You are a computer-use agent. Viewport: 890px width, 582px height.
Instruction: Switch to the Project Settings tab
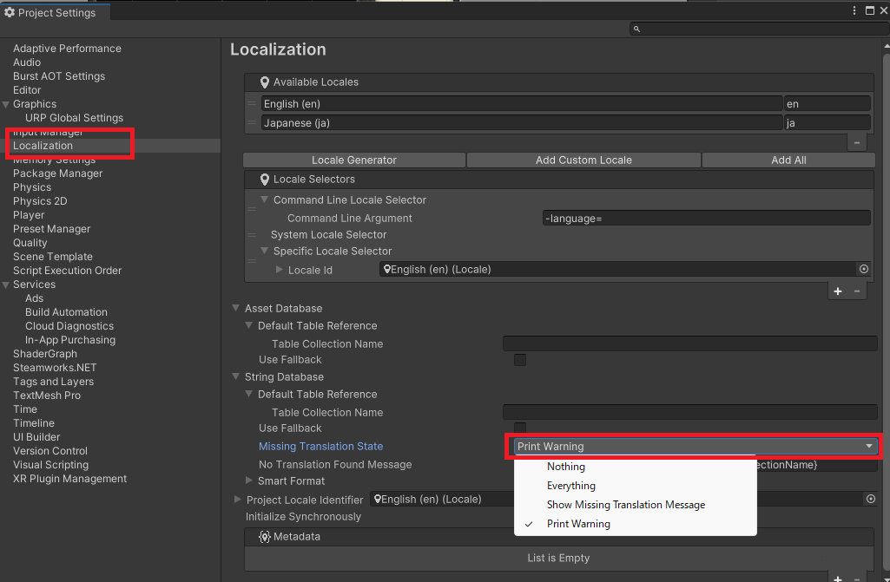(56, 12)
